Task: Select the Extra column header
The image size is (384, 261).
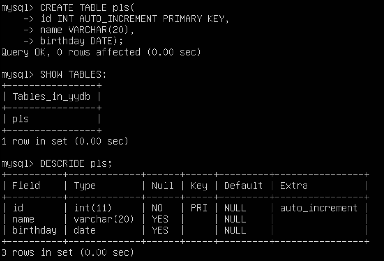Action: point(294,186)
